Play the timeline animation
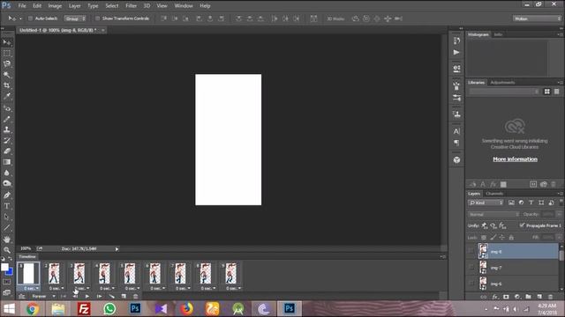 (x=87, y=296)
